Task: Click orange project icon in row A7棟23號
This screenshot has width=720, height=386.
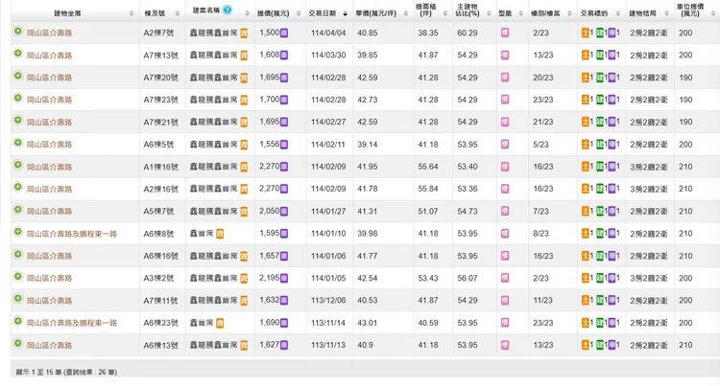Action: [244, 100]
